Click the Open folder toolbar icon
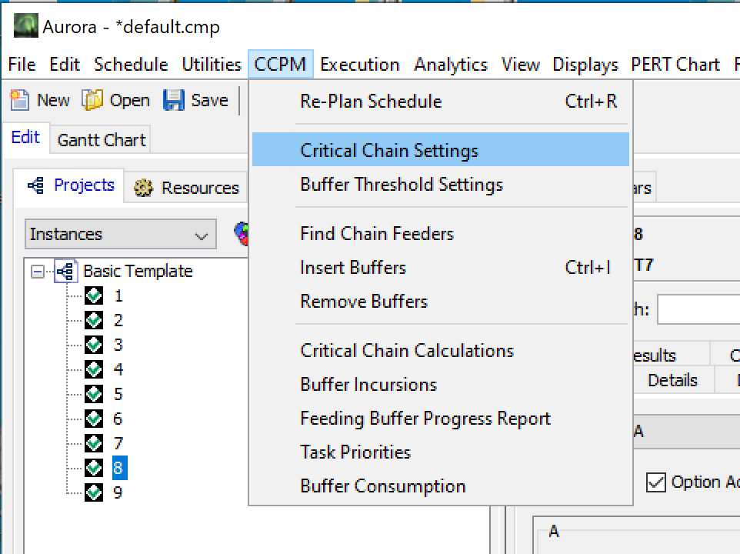740x554 pixels. coord(92,100)
